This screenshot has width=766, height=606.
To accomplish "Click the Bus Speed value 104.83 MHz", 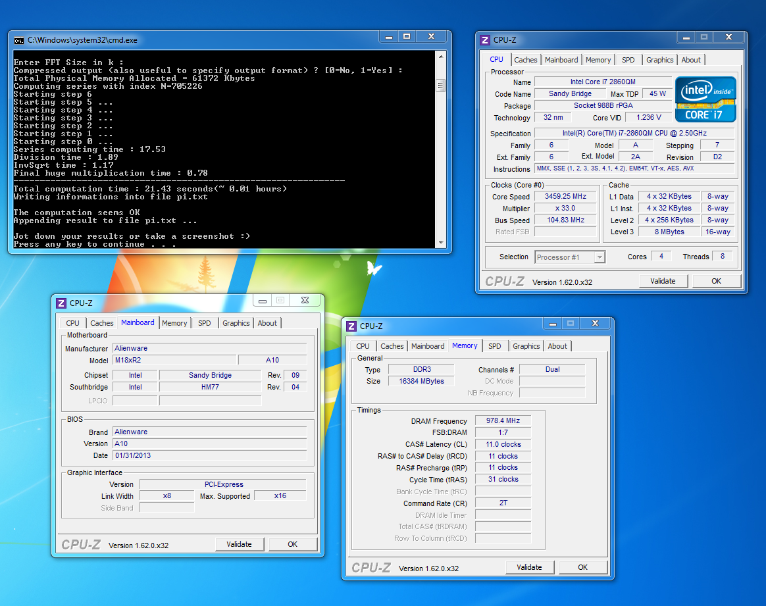I will tap(566, 220).
